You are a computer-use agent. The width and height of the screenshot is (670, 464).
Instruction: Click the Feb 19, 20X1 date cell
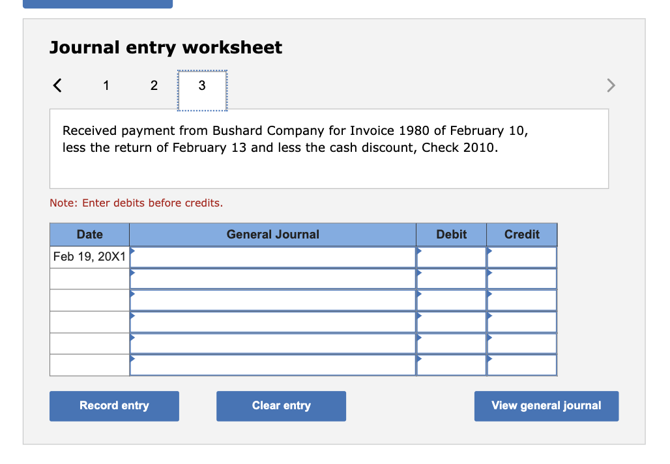pos(89,257)
